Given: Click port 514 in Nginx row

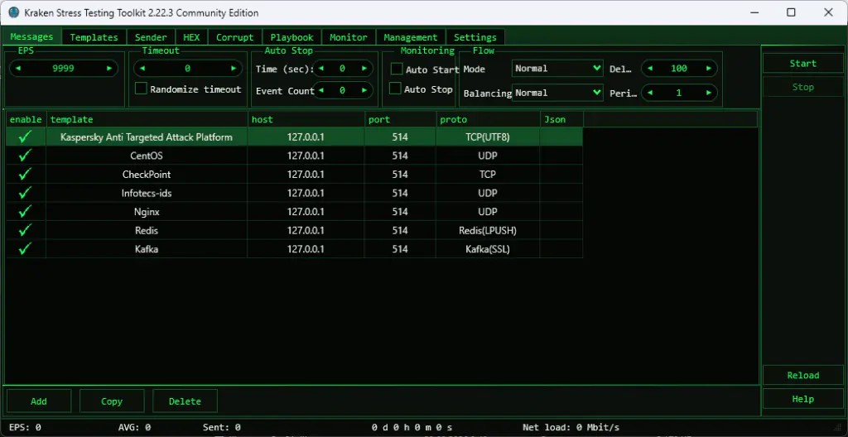Looking at the screenshot, I should click(400, 212).
